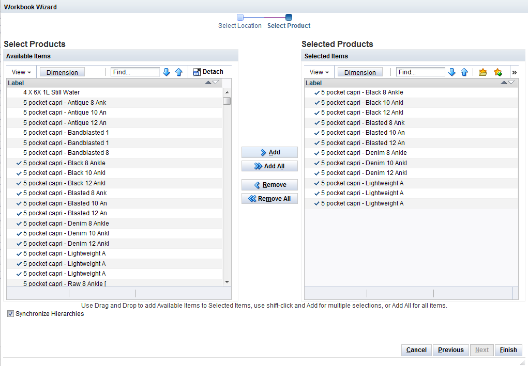Click Find Previous up arrow in Available Items

[x=179, y=72]
